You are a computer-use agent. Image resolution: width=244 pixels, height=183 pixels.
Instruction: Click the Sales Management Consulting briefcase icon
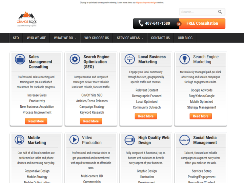pyautogui.click(x=20, y=59)
